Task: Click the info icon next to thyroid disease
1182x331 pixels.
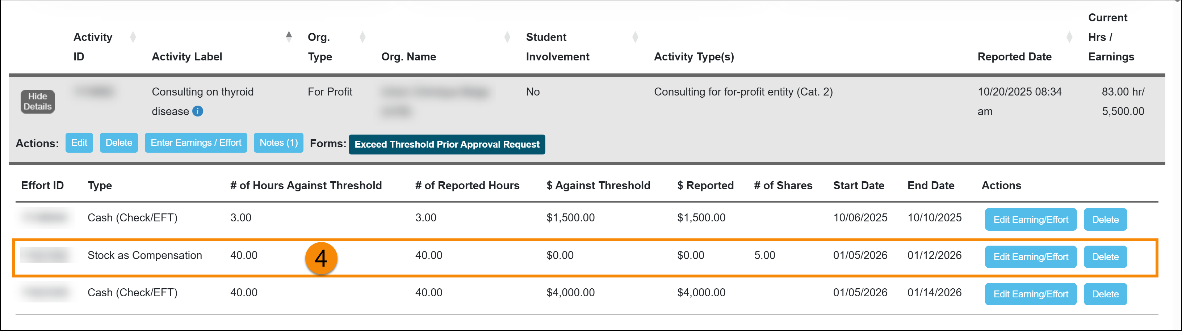Action: [x=198, y=111]
